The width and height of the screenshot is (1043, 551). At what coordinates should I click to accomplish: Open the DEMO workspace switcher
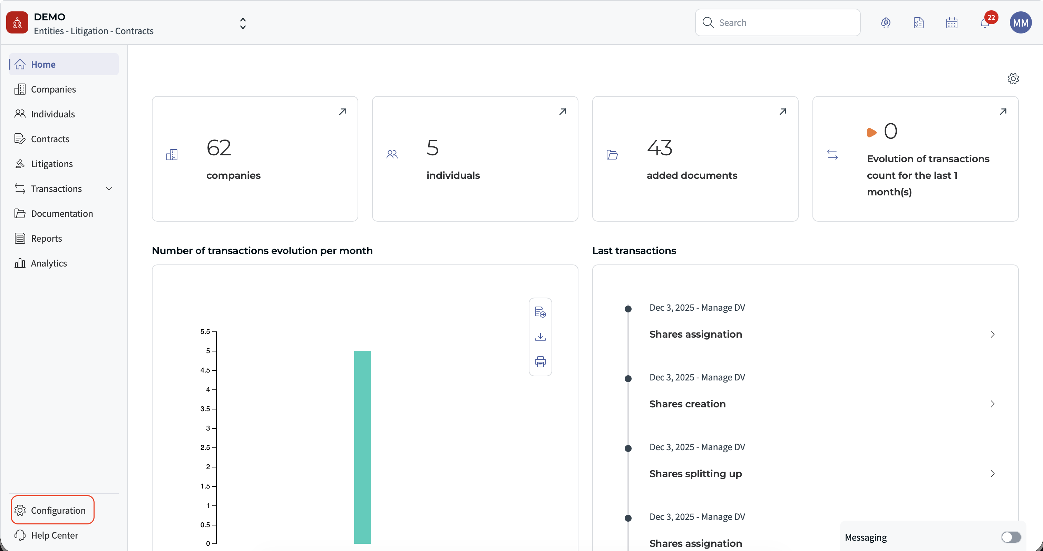click(243, 23)
